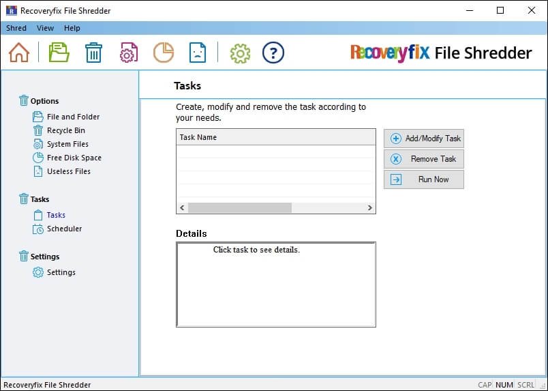This screenshot has width=548, height=391.
Task: Click the Recycle Bin toolbar icon
Action: (x=93, y=53)
